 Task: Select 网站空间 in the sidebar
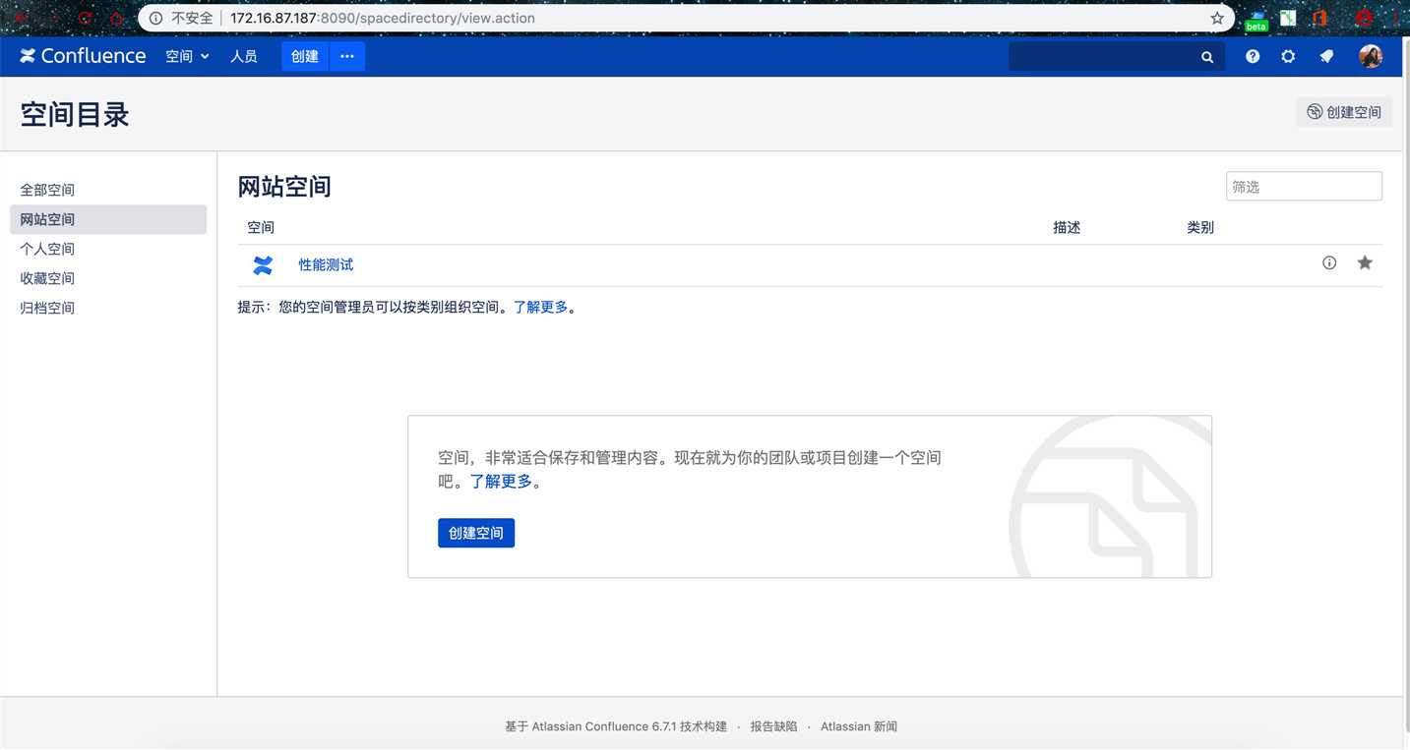pos(108,219)
